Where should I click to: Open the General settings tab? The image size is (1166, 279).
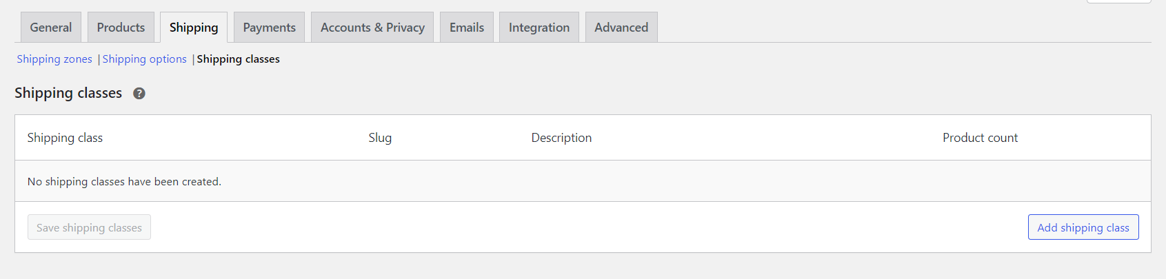click(x=51, y=28)
